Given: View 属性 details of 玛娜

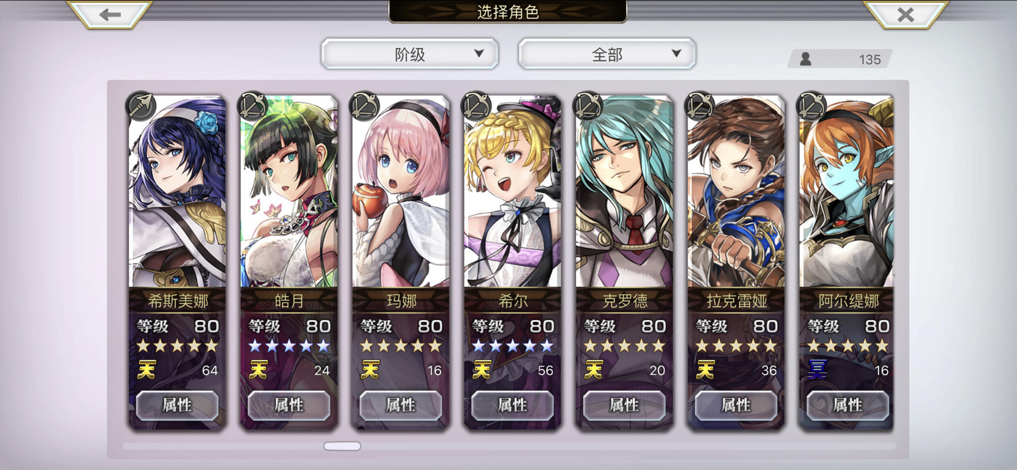Looking at the screenshot, I should tap(401, 405).
